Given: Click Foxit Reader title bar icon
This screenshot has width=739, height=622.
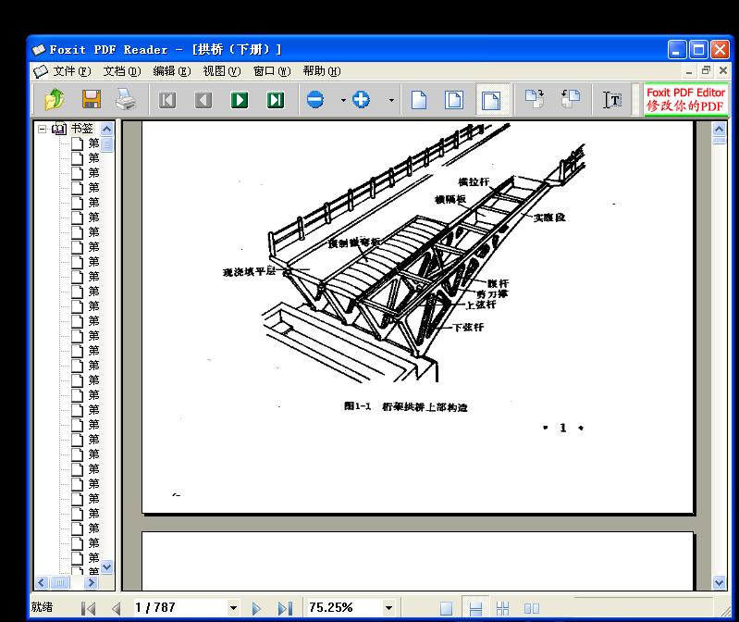Looking at the screenshot, I should point(39,49).
